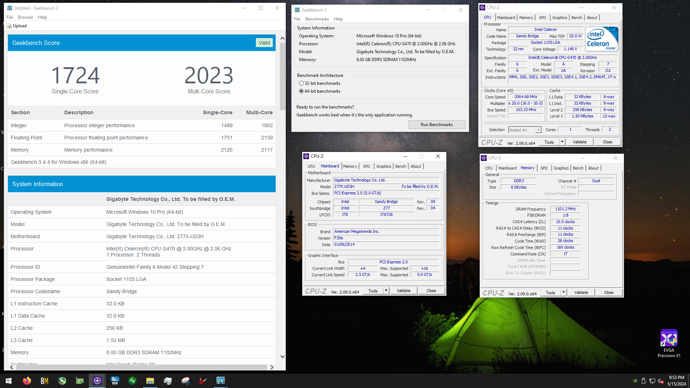
Task: Open File Explorer from the taskbar
Action: point(150,381)
